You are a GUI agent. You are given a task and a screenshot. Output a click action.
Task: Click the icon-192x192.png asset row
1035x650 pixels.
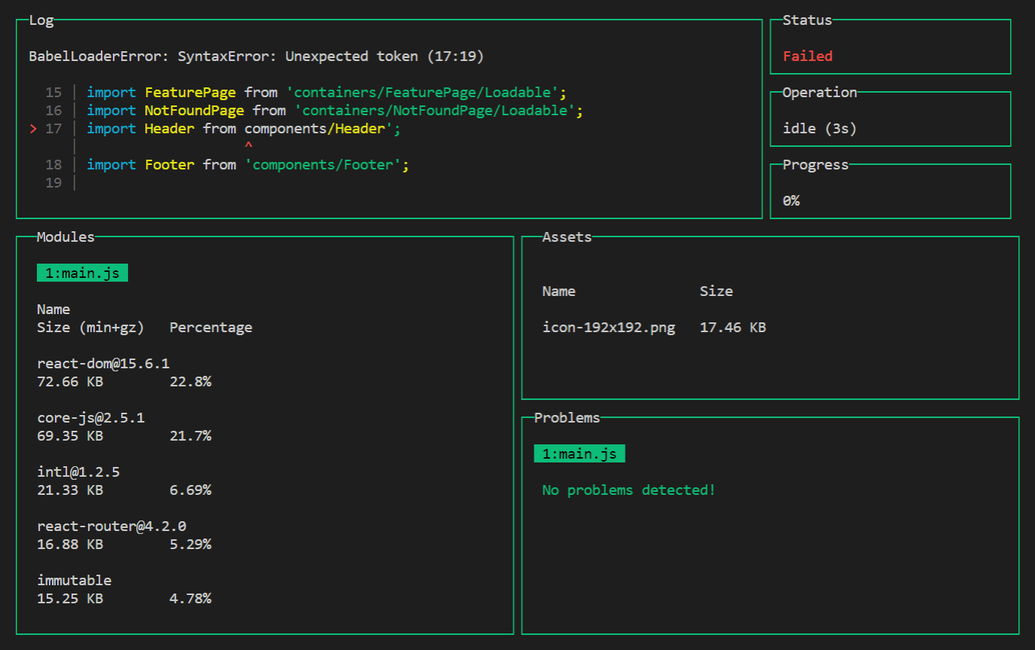coord(608,327)
